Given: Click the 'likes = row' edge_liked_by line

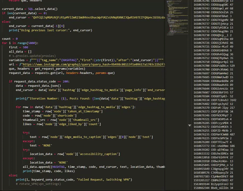Looking at the screenshot, I should click(x=62, y=124).
